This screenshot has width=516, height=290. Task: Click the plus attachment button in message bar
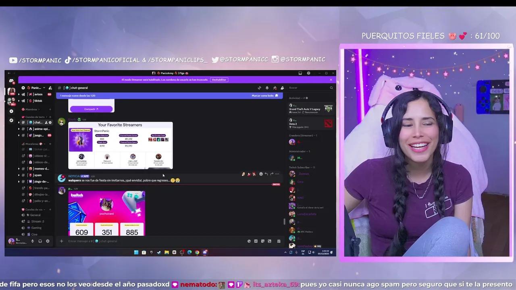(x=61, y=241)
